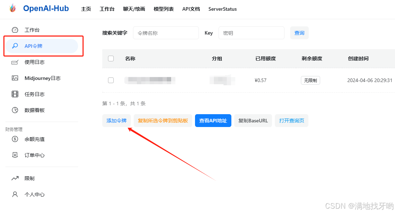Screen dimensions: 395x213
Task: Open ServerStatus in the top navigation
Action: [222, 9]
